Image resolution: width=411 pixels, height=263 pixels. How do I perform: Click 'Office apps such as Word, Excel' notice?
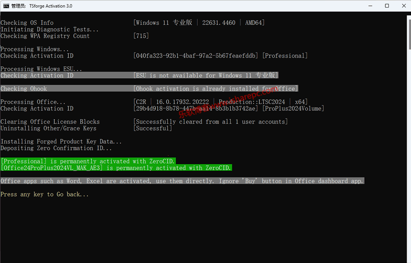[x=182, y=181]
